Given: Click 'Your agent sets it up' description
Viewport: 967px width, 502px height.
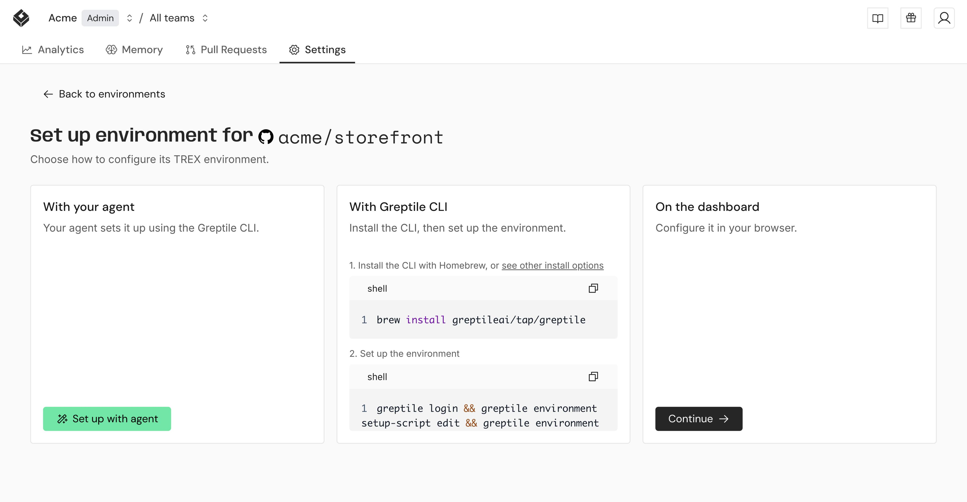Looking at the screenshot, I should point(151,228).
